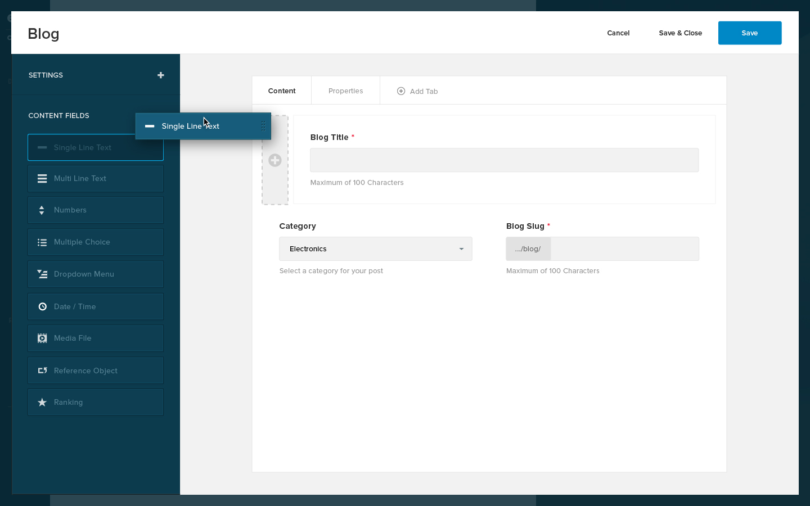Select the Multiple Choice field type
Viewport: 810px width, 506px height.
pyautogui.click(x=96, y=242)
